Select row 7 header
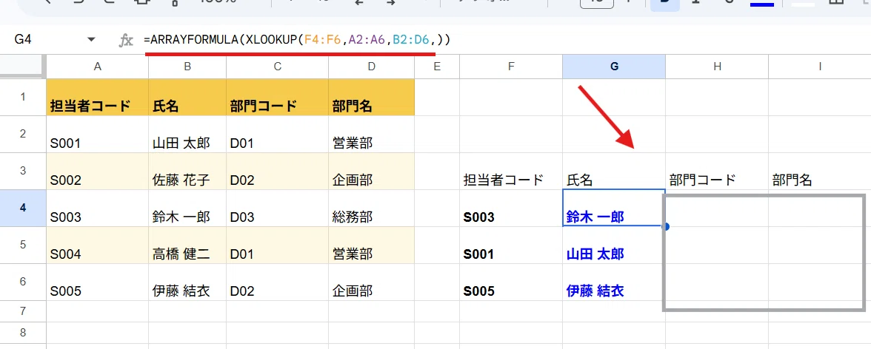This screenshot has width=871, height=349. click(x=23, y=311)
